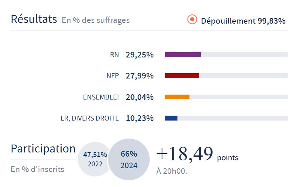Click the red NFP result bar
Screen dimensions: 297x187
[182, 76]
